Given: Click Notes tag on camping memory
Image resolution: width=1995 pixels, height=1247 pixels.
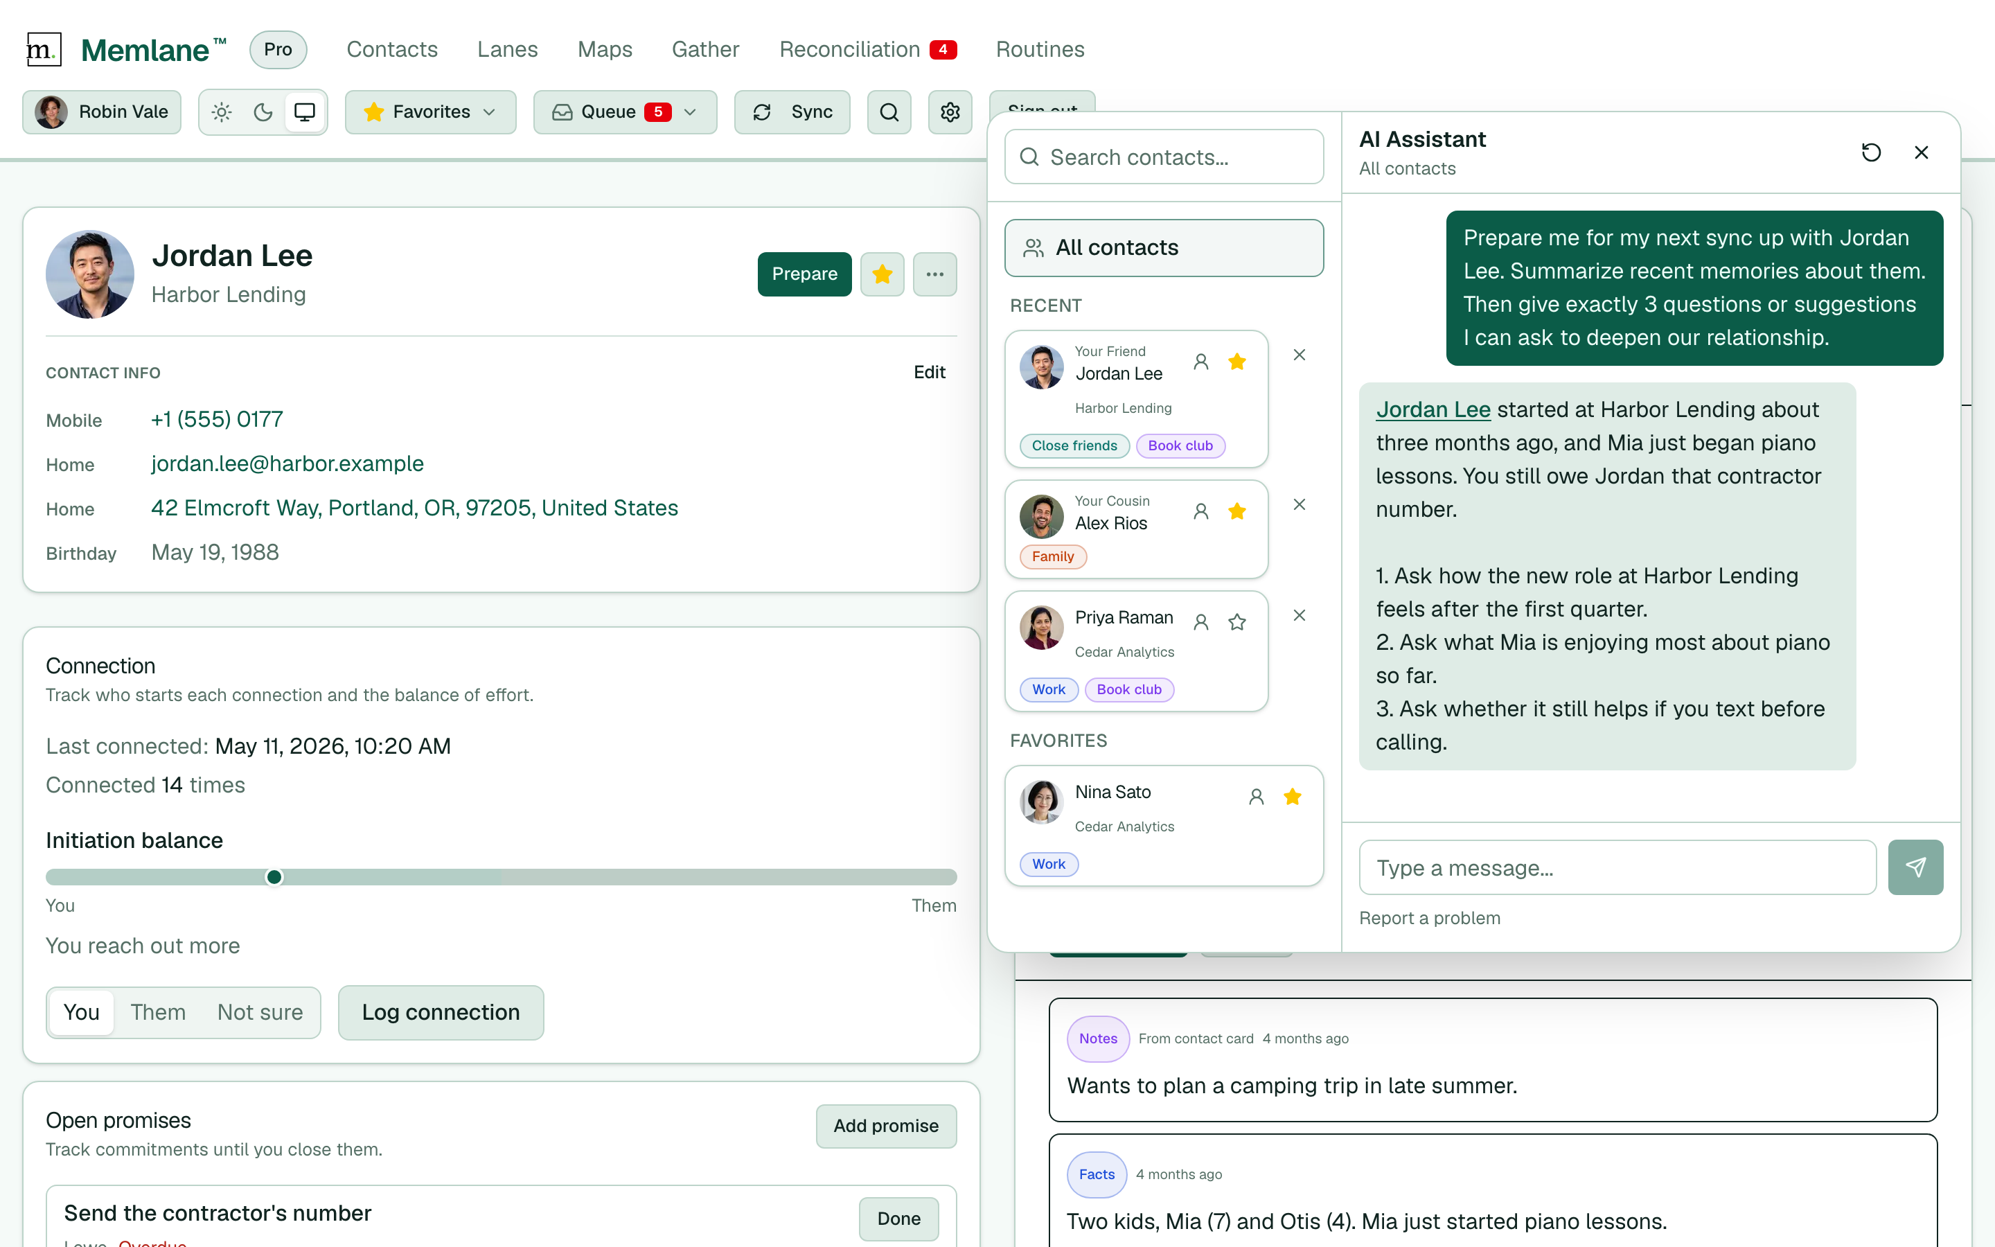Looking at the screenshot, I should (x=1097, y=1038).
